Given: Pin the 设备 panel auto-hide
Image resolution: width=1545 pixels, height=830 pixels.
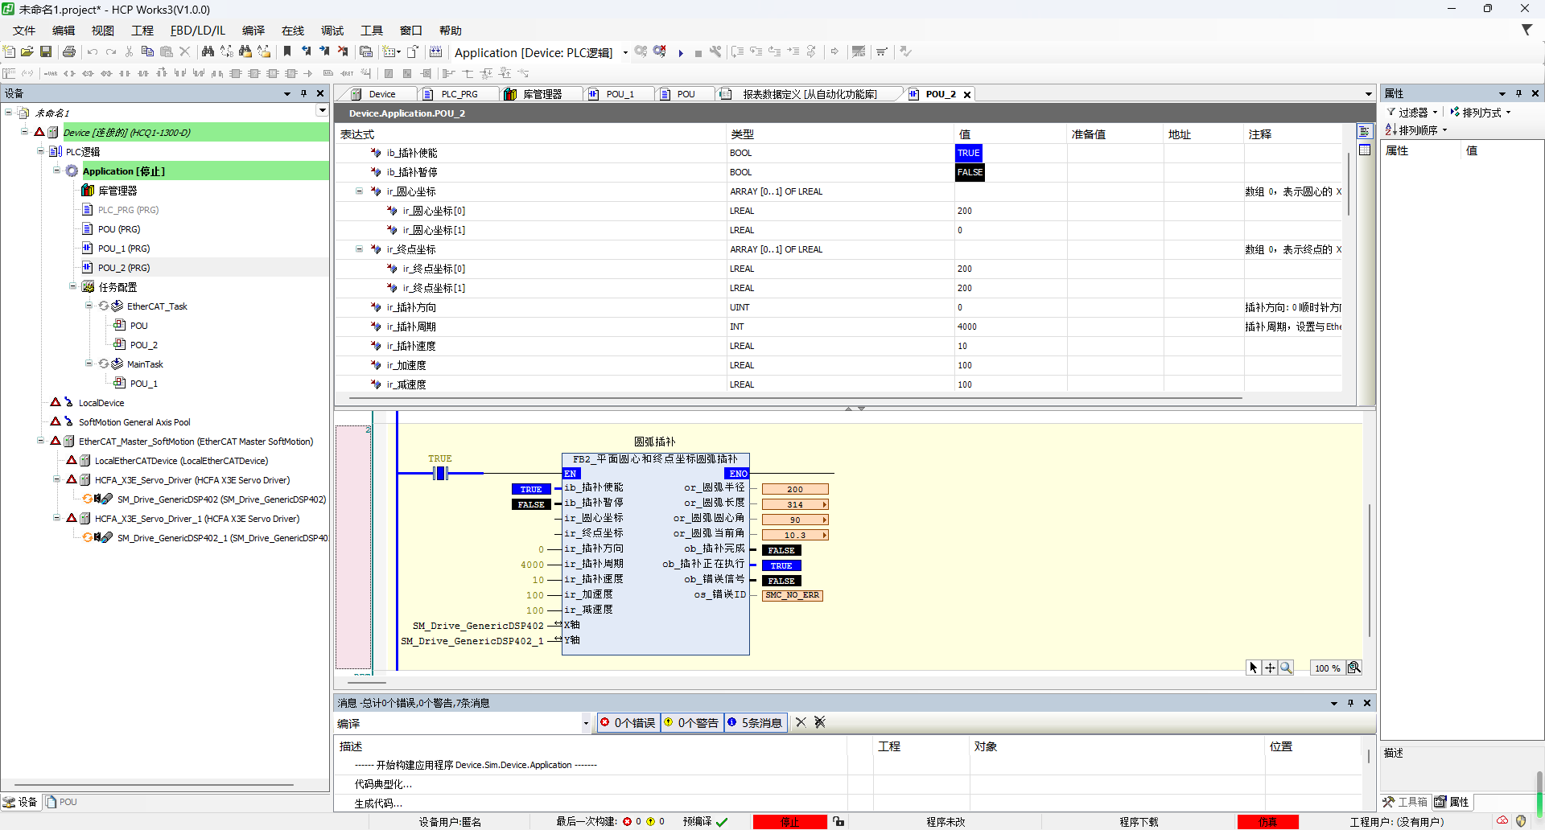Looking at the screenshot, I should (304, 93).
